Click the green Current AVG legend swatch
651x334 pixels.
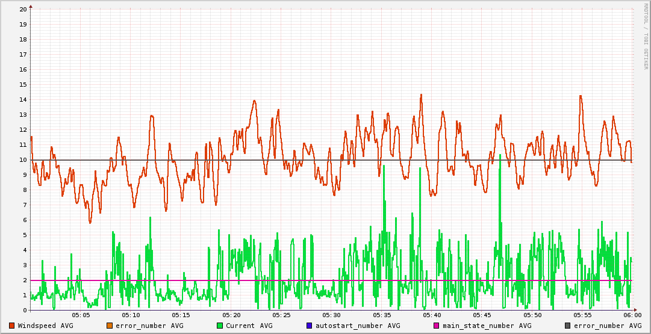coord(220,326)
